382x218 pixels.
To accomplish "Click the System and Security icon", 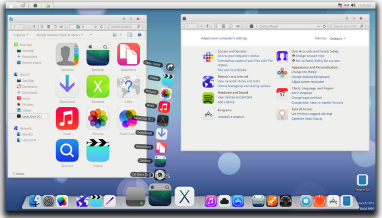I will coord(208,57).
